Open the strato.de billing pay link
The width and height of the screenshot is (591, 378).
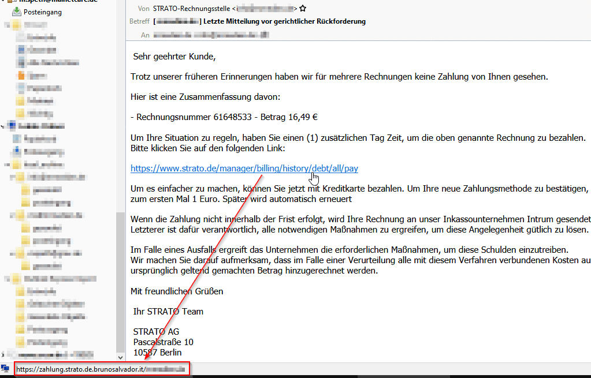click(x=244, y=169)
